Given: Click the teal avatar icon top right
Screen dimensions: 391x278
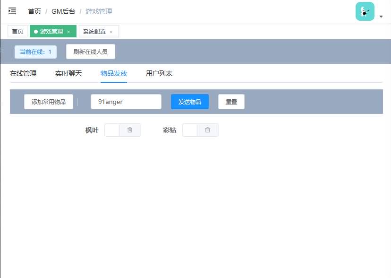Looking at the screenshot, I should (x=365, y=11).
